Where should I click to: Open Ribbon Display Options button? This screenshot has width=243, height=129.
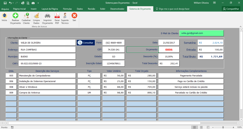pos(214,3)
